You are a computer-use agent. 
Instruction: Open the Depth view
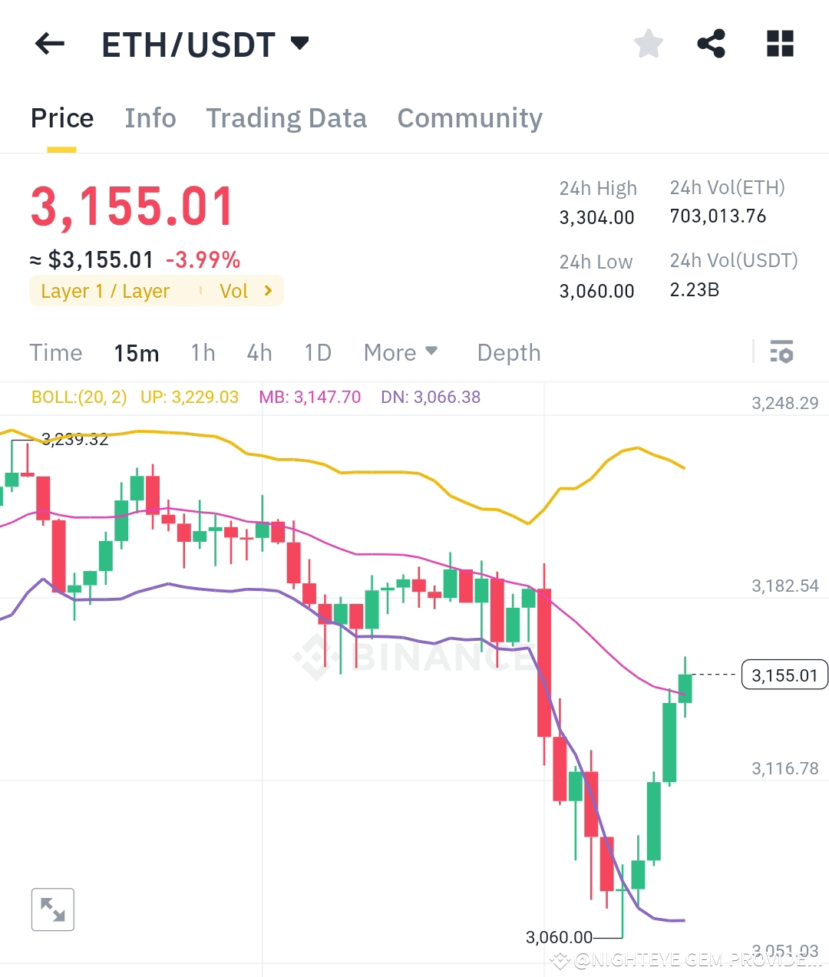(508, 352)
